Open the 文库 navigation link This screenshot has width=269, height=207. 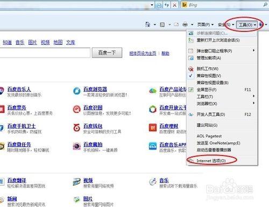click(70, 42)
